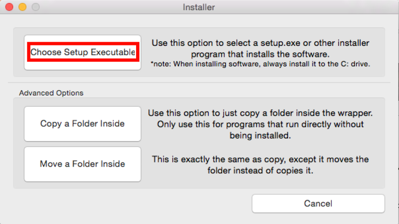Image resolution: width=399 pixels, height=224 pixels.
Task: Click the 'being installed.' text line
Action: [260, 135]
